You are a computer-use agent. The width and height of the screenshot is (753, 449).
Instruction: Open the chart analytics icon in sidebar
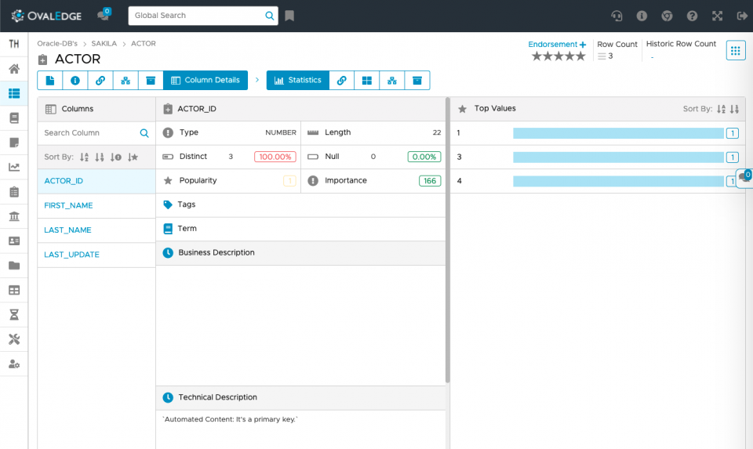pos(14,167)
